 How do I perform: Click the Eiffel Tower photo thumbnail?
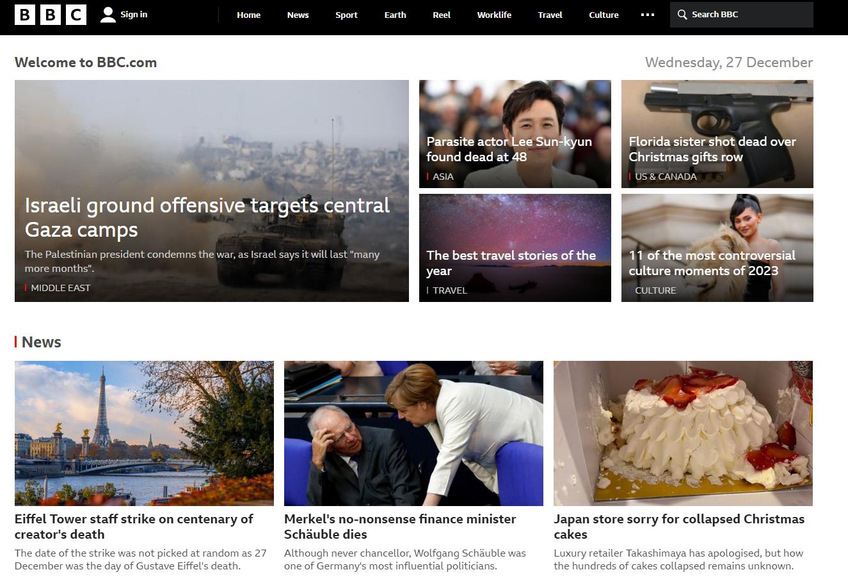[x=144, y=433]
